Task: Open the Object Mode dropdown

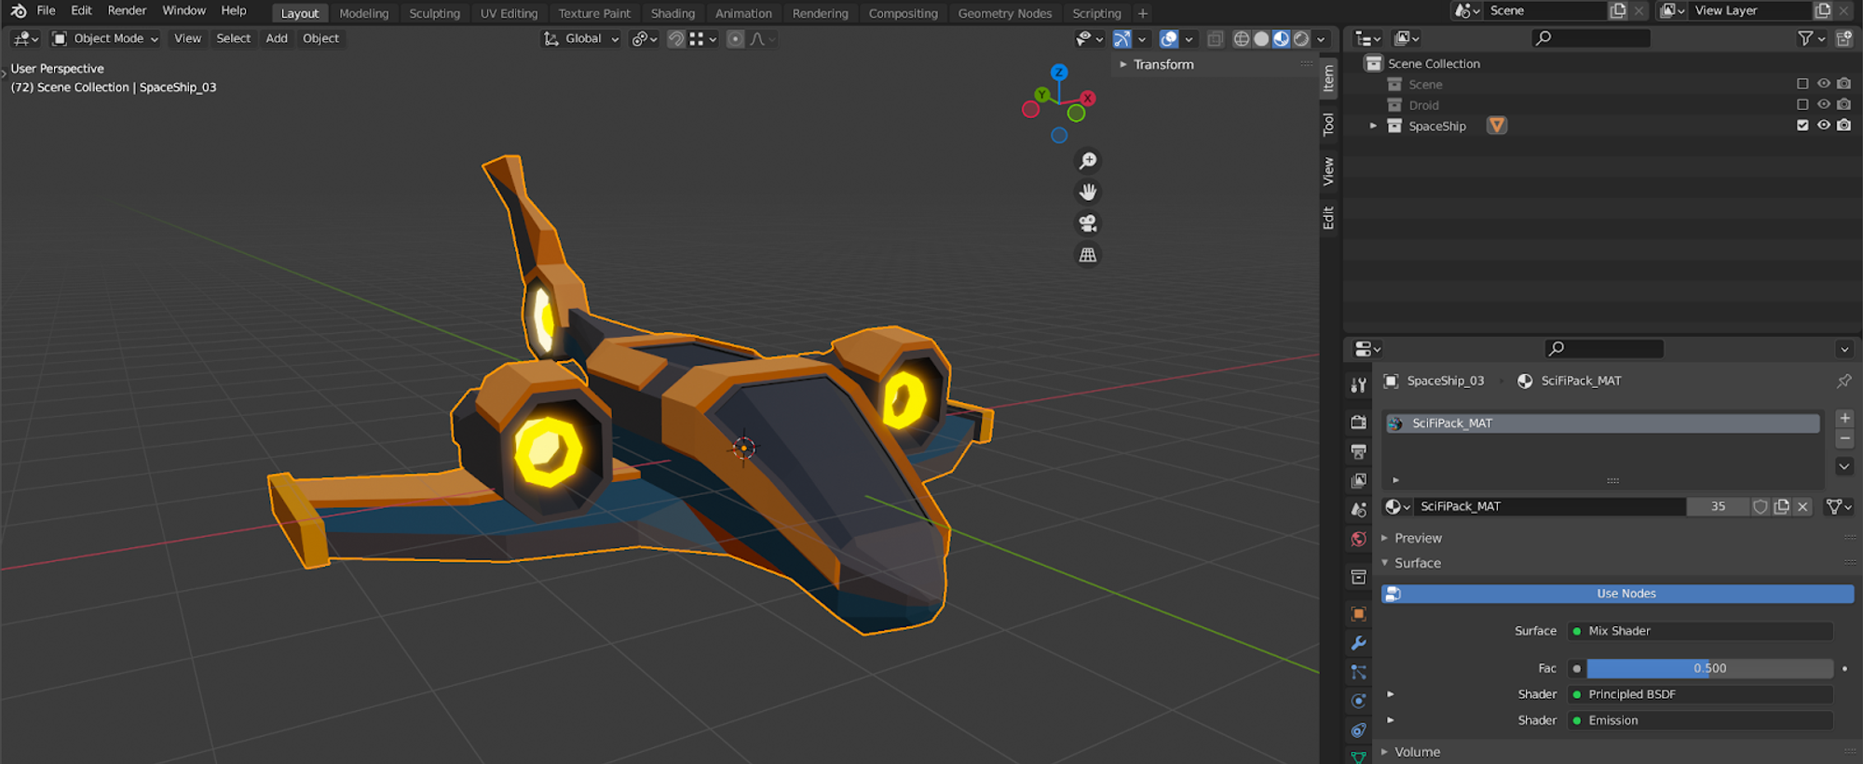Action: pos(106,39)
